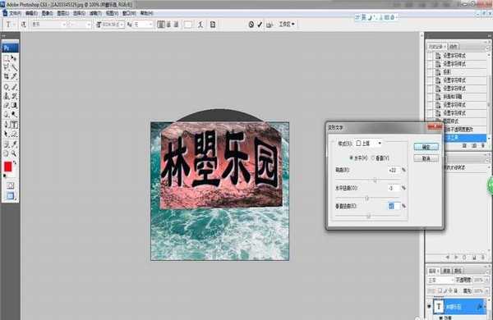Select the Slice tool
The width and height of the screenshot is (493, 320).
pos(14,76)
